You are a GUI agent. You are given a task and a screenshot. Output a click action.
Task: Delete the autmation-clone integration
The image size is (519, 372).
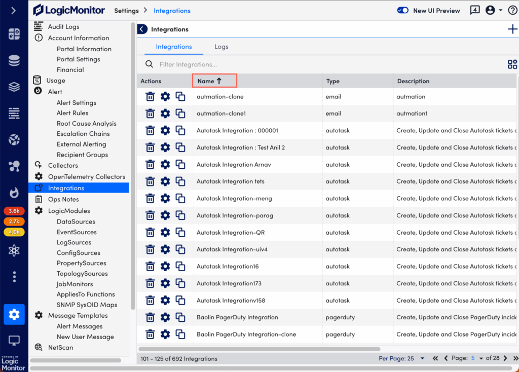[x=150, y=97]
